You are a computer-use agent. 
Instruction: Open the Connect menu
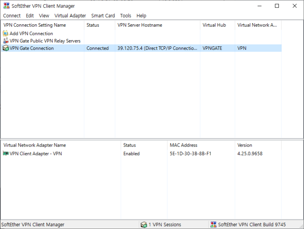[12, 16]
